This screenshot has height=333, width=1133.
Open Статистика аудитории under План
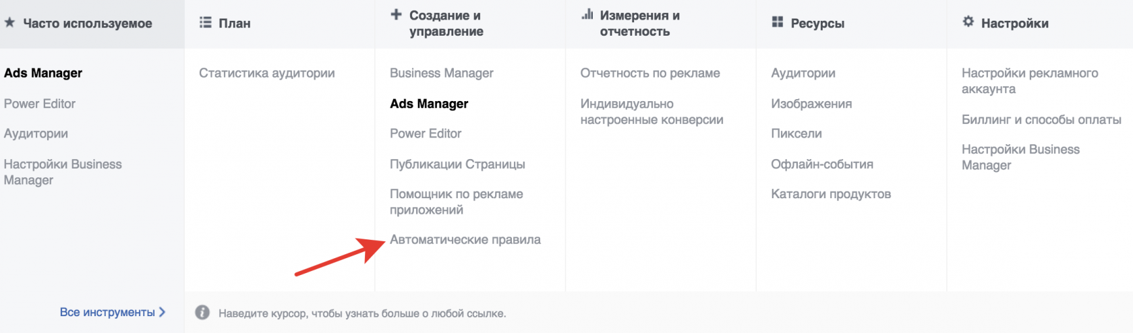pos(266,73)
